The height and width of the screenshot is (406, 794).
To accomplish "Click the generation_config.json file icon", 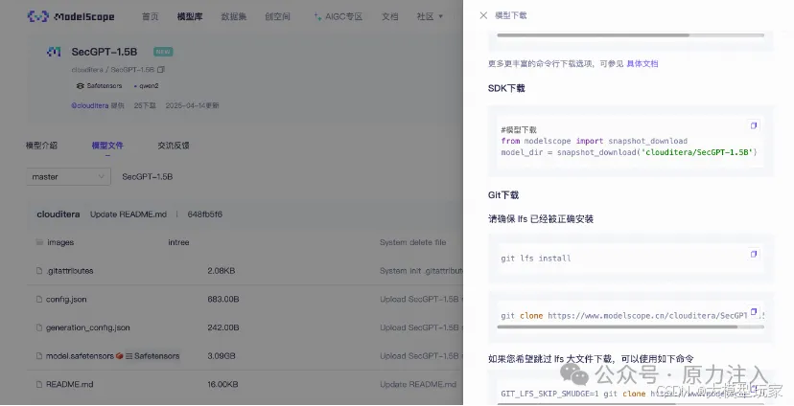I will pos(39,327).
